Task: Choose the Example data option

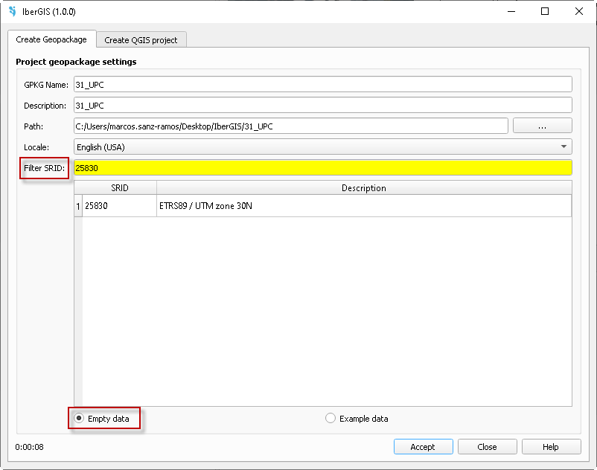Action: [x=331, y=419]
